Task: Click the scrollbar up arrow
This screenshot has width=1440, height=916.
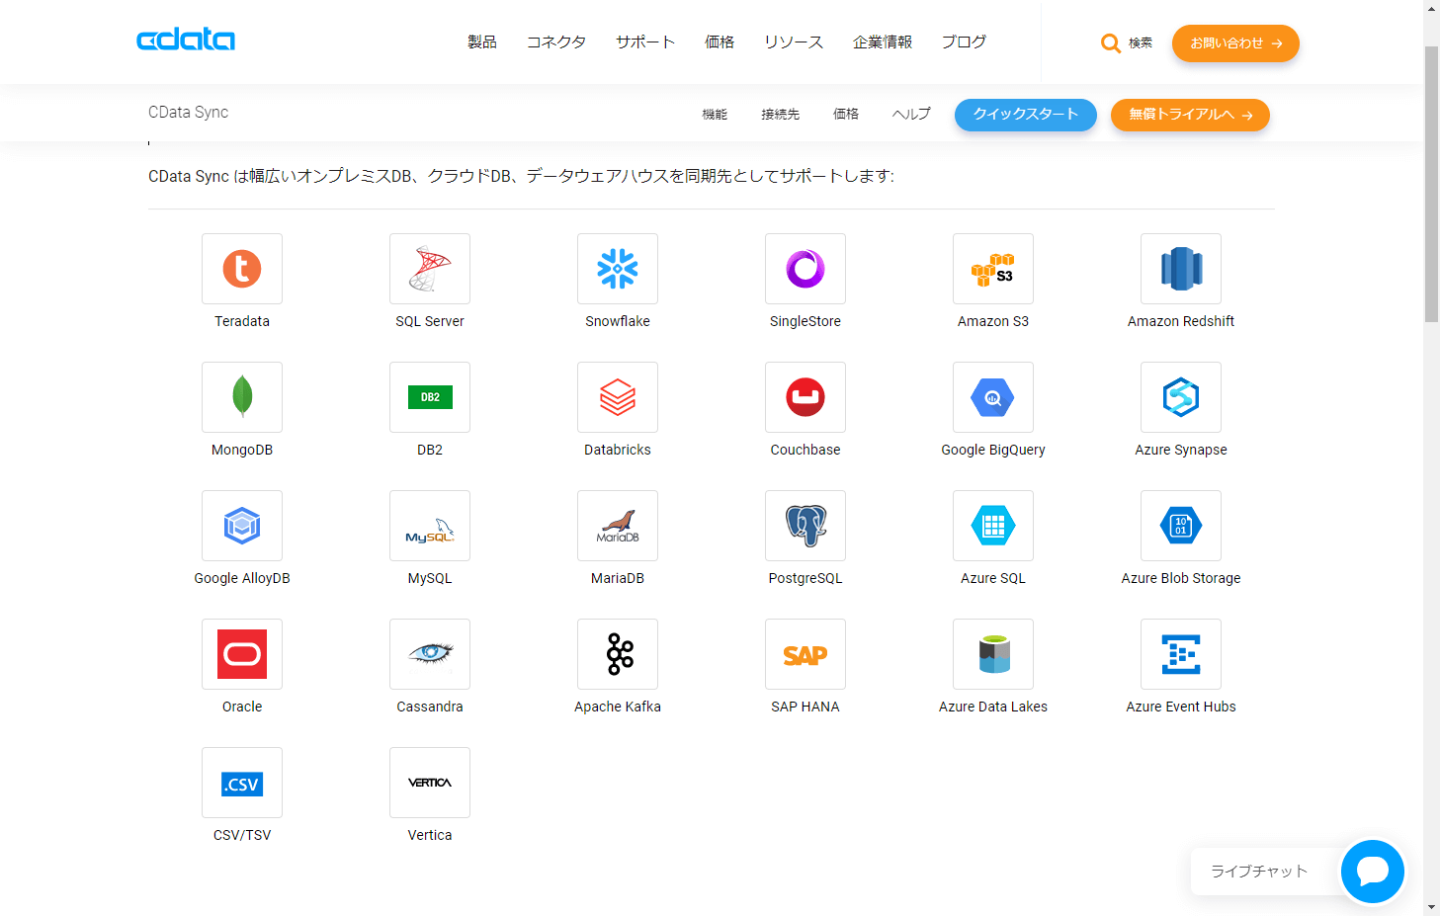Action: tap(1431, 8)
